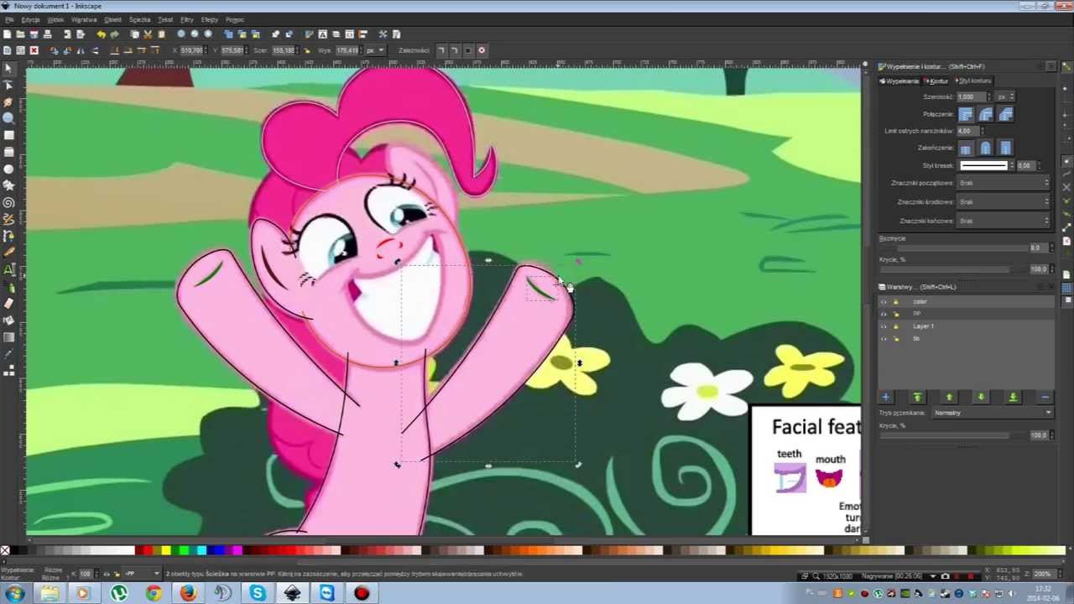Click the Print icon in toolbar
1074x604 pixels.
pyautogui.click(x=47, y=34)
